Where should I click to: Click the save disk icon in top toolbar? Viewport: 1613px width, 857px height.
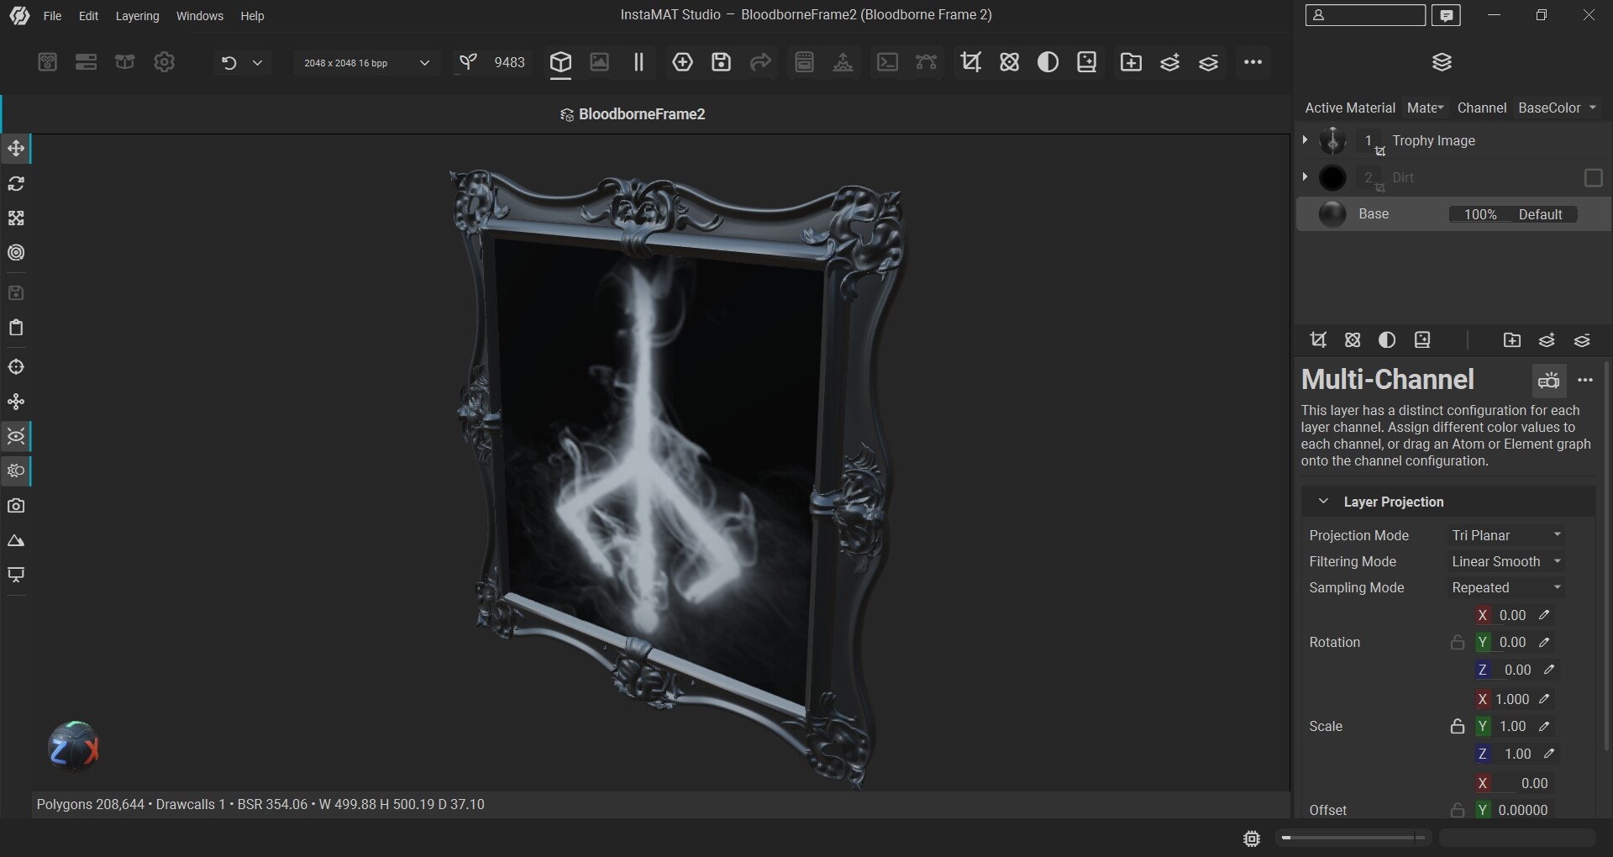pos(721,62)
